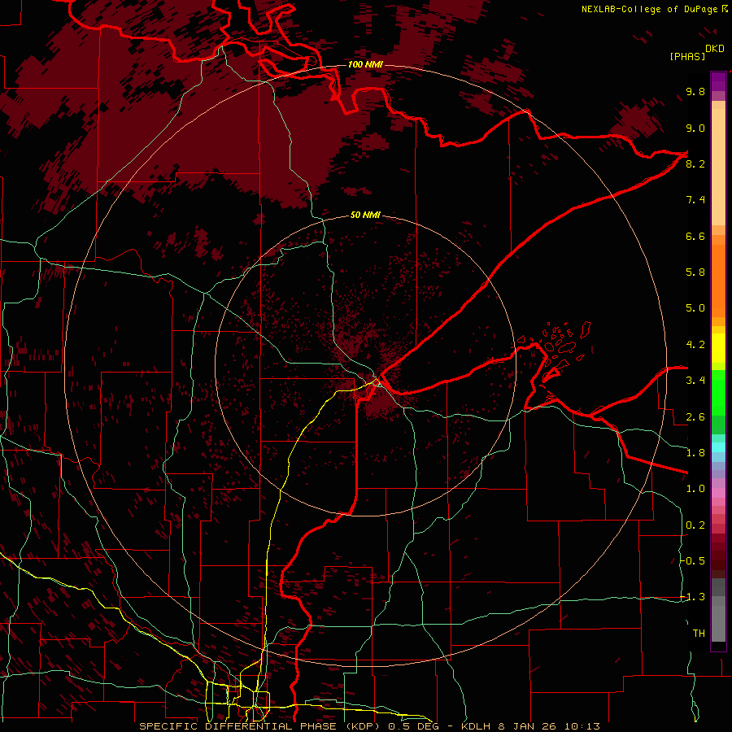Click the 9.0 value on color scale

coord(695,128)
